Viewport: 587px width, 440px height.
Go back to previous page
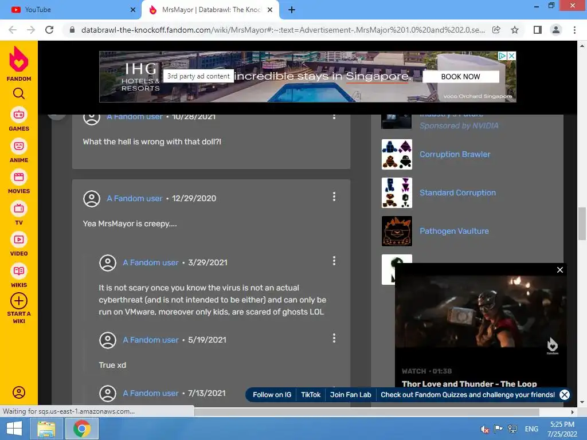(13, 30)
